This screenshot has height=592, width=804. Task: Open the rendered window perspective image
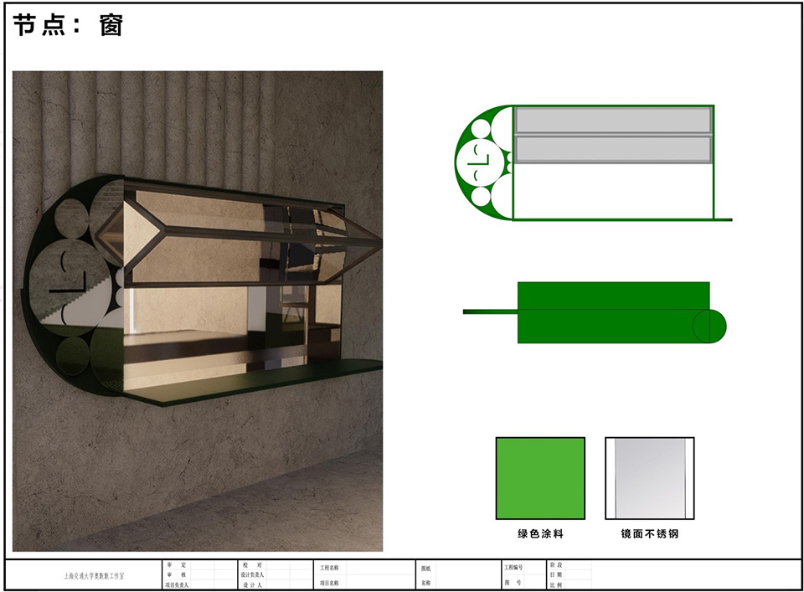pyautogui.click(x=198, y=311)
